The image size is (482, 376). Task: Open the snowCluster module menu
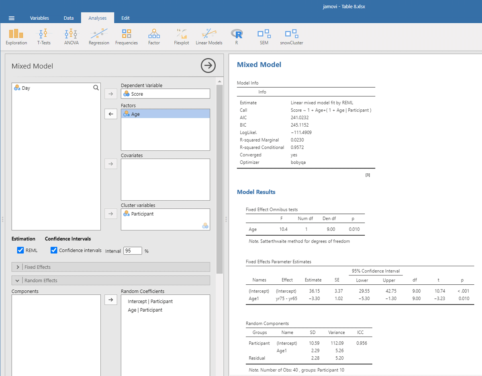292,37
